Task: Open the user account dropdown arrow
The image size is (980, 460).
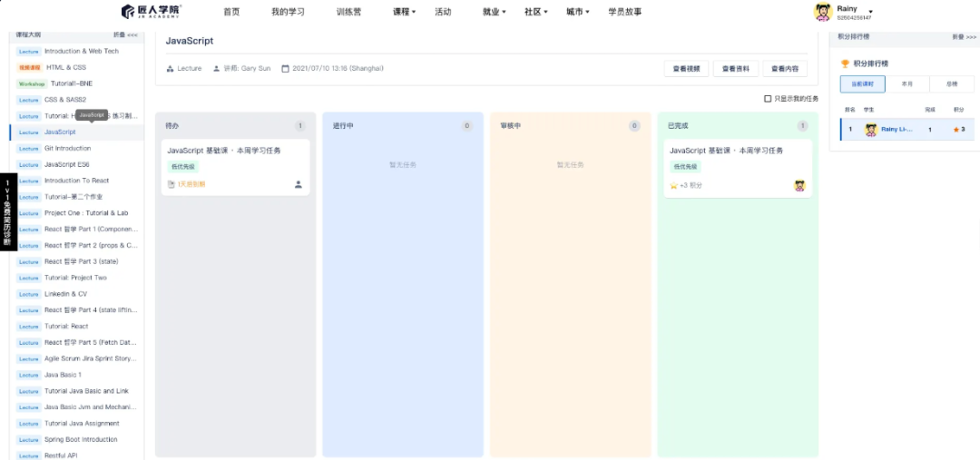Action: coord(870,12)
